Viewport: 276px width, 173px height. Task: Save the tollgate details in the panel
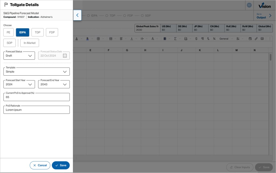tap(61, 165)
